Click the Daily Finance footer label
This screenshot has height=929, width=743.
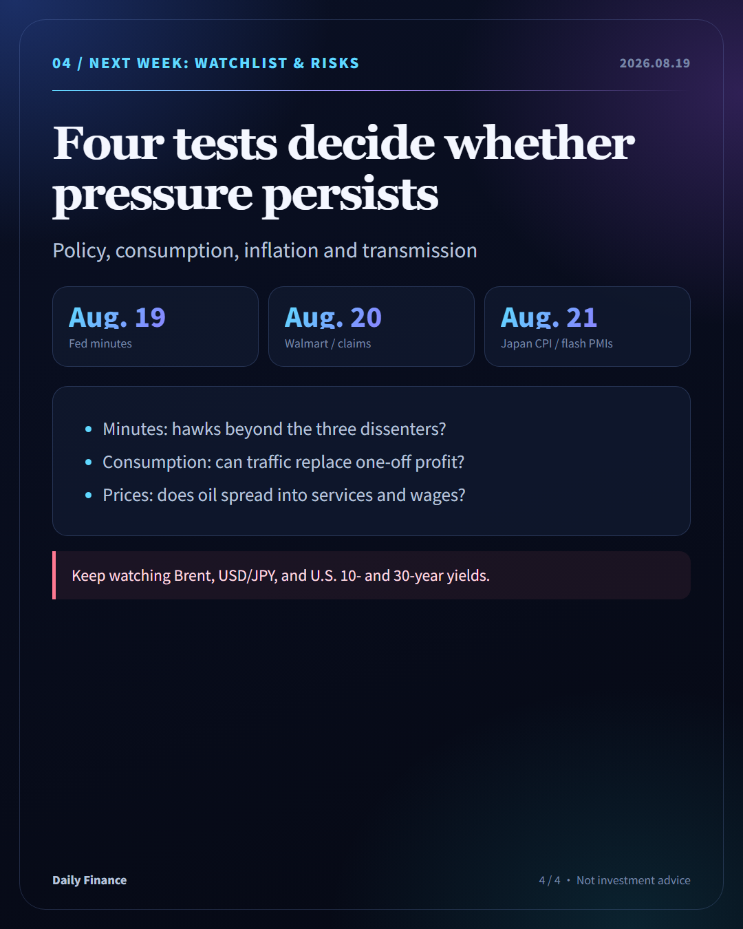tap(89, 880)
